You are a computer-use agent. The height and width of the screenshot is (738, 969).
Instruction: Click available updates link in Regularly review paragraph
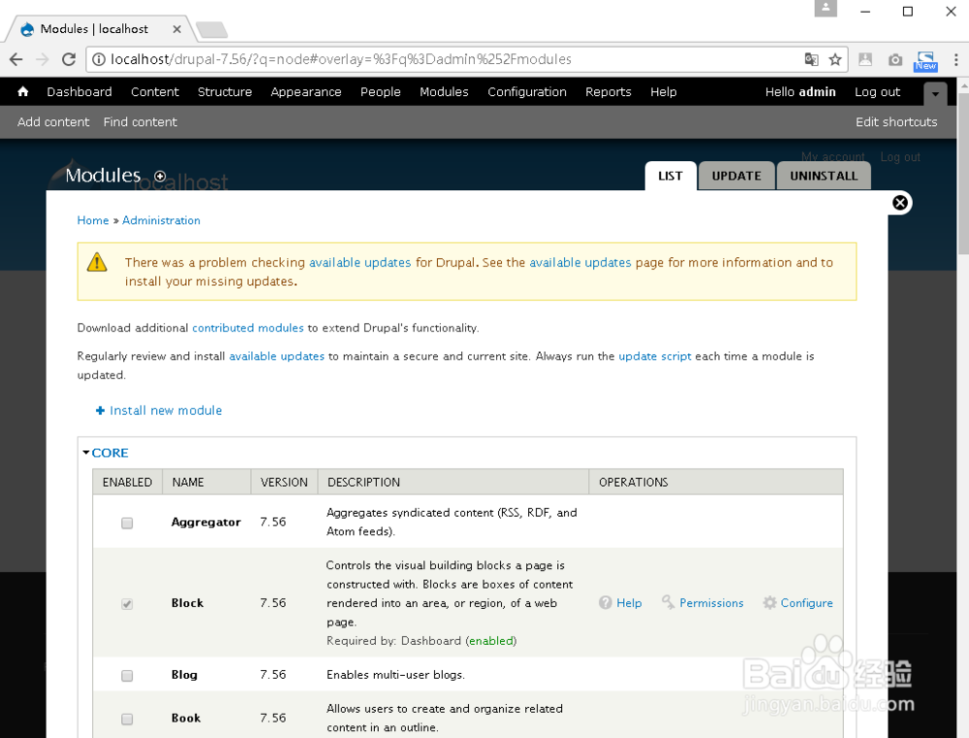[277, 356]
